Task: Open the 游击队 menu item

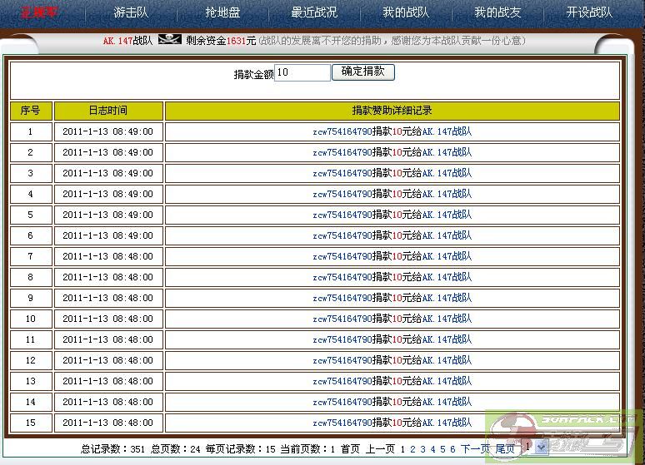Action: click(x=131, y=12)
